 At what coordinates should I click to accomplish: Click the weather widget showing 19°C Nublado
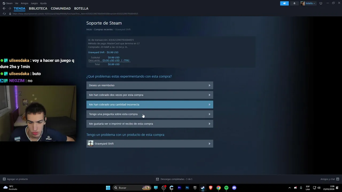10,188
